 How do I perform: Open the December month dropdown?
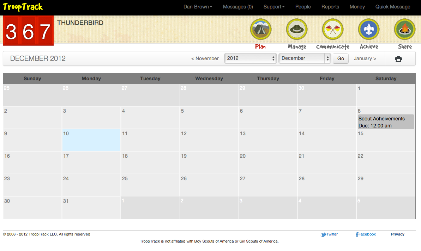coord(305,58)
